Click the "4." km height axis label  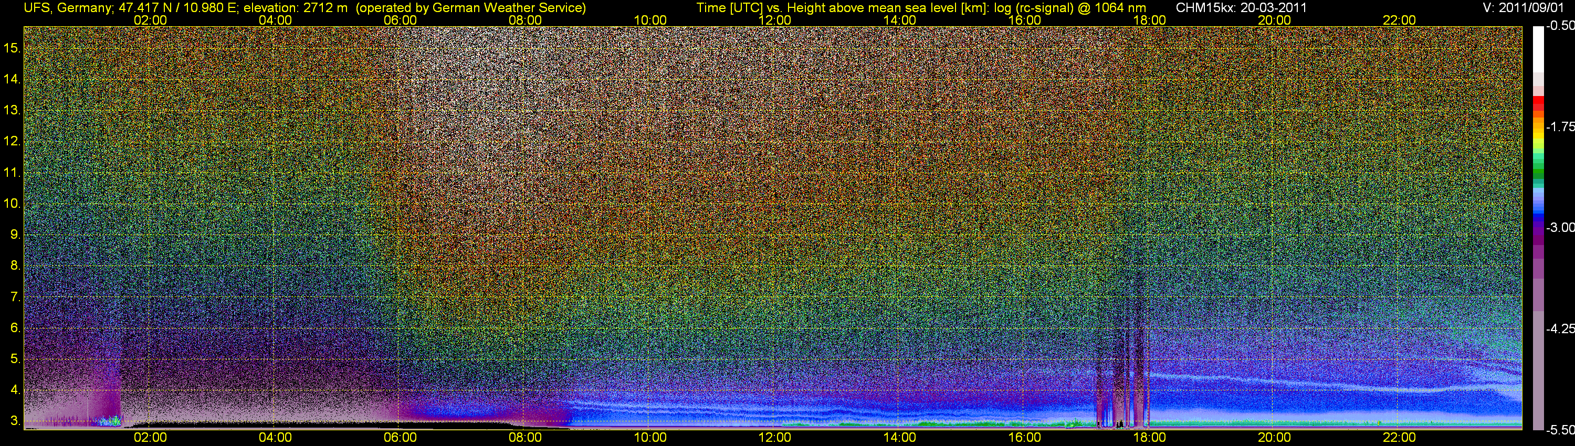pyautogui.click(x=15, y=390)
